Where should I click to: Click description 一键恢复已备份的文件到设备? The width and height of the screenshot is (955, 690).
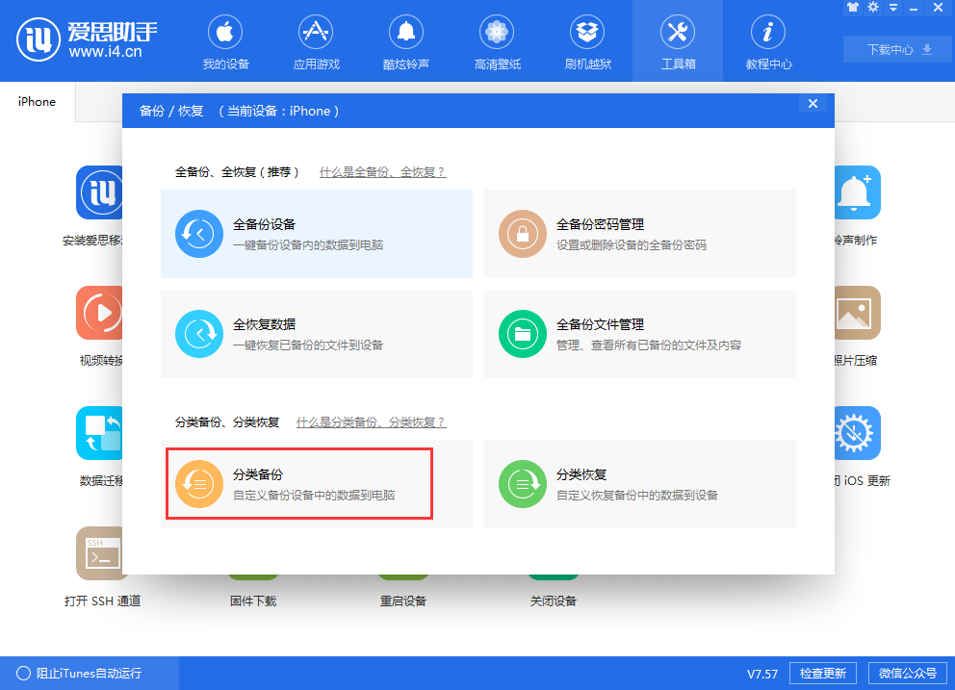point(308,345)
